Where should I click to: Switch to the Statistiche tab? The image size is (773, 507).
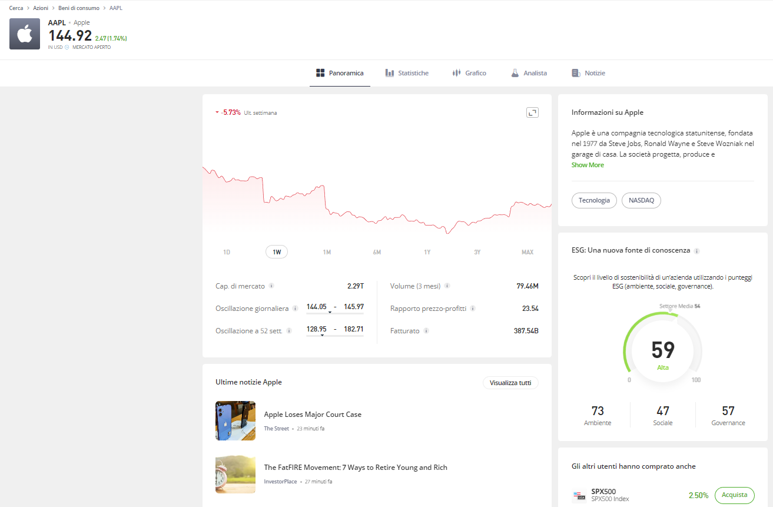point(407,73)
